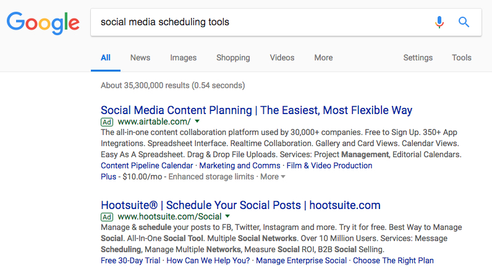The image size is (492, 275).
Task: Click the magnifying glass search button
Action: click(x=464, y=22)
